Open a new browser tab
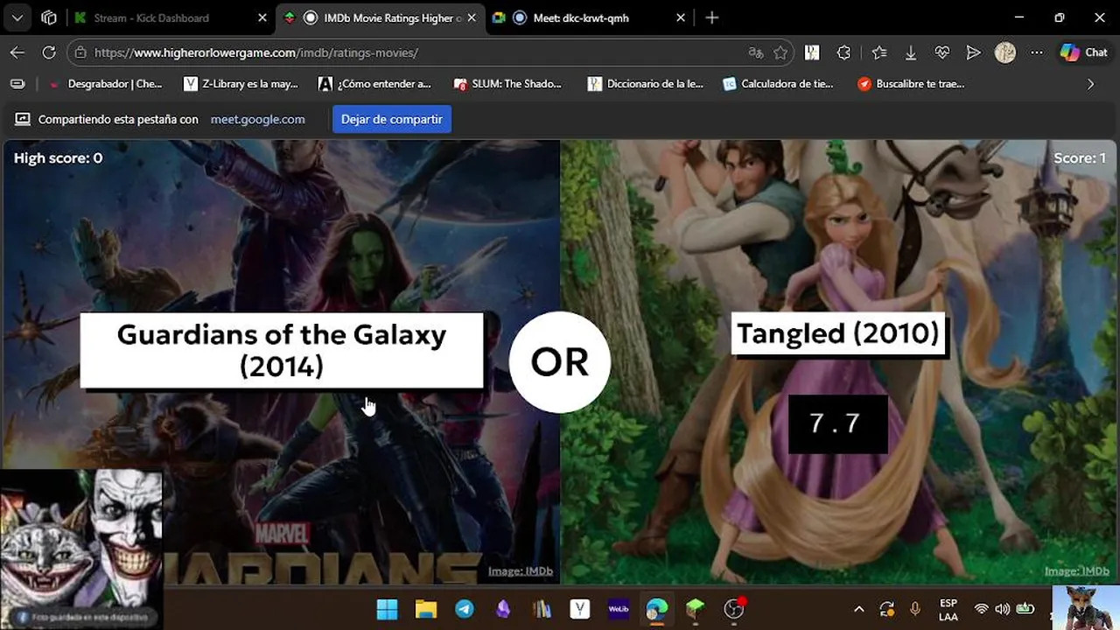This screenshot has width=1120, height=630. coord(712,17)
